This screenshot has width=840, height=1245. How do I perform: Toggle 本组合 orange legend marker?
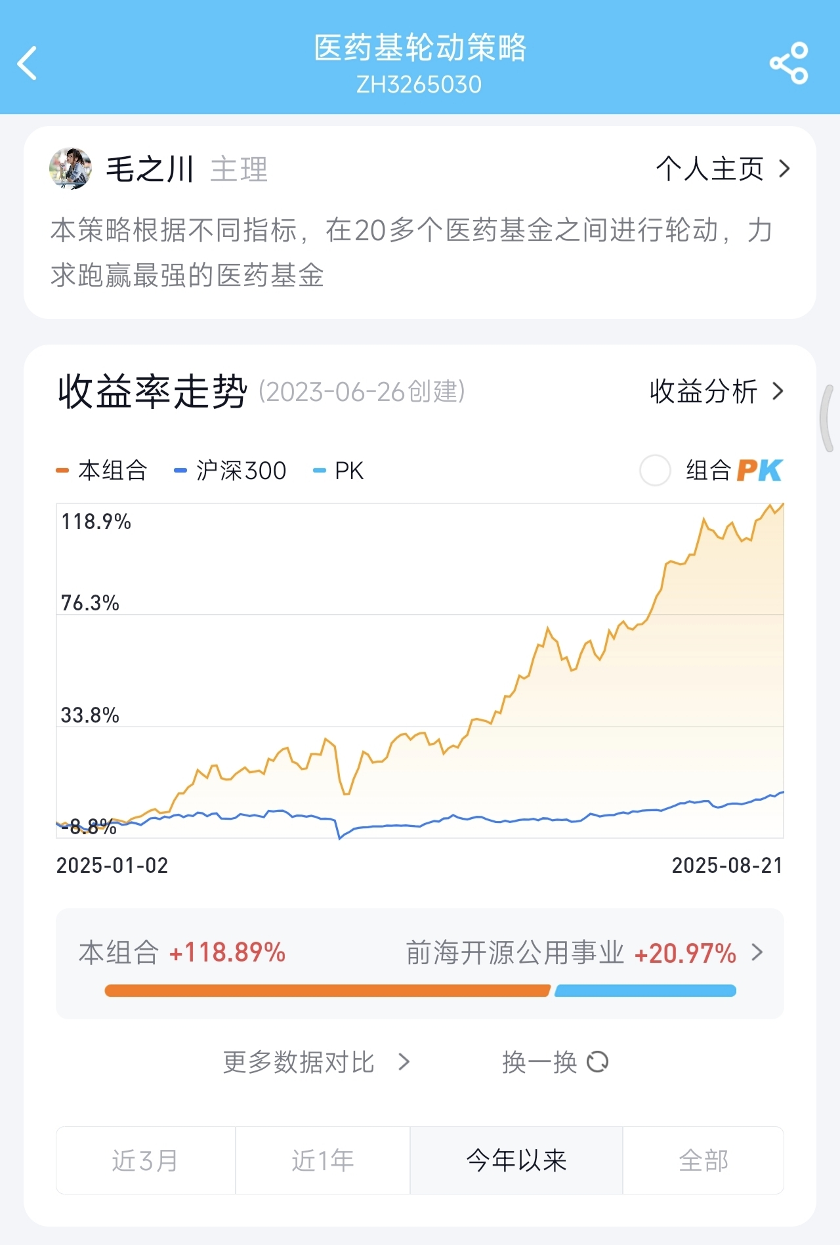(63, 471)
